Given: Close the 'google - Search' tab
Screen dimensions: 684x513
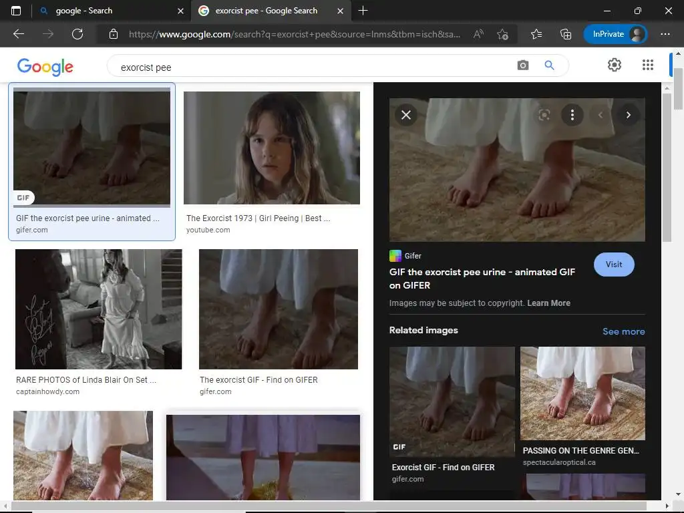Looking at the screenshot, I should click(x=180, y=11).
